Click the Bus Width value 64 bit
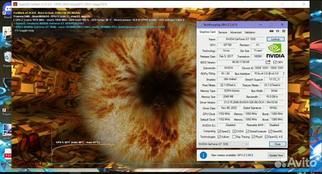The image size is (322, 174). pyautogui.click(x=274, y=91)
